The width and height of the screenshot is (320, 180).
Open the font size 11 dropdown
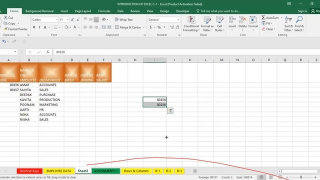coord(67,20)
